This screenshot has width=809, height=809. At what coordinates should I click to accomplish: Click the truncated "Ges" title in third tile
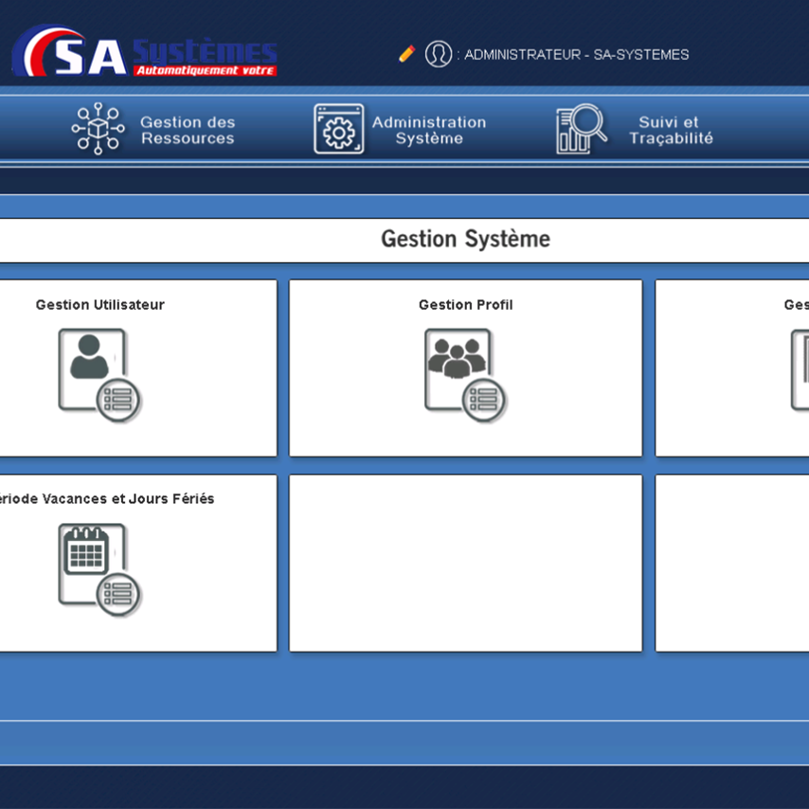click(796, 305)
